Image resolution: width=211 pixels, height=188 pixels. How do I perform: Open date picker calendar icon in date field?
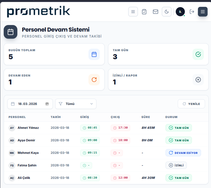point(47,104)
